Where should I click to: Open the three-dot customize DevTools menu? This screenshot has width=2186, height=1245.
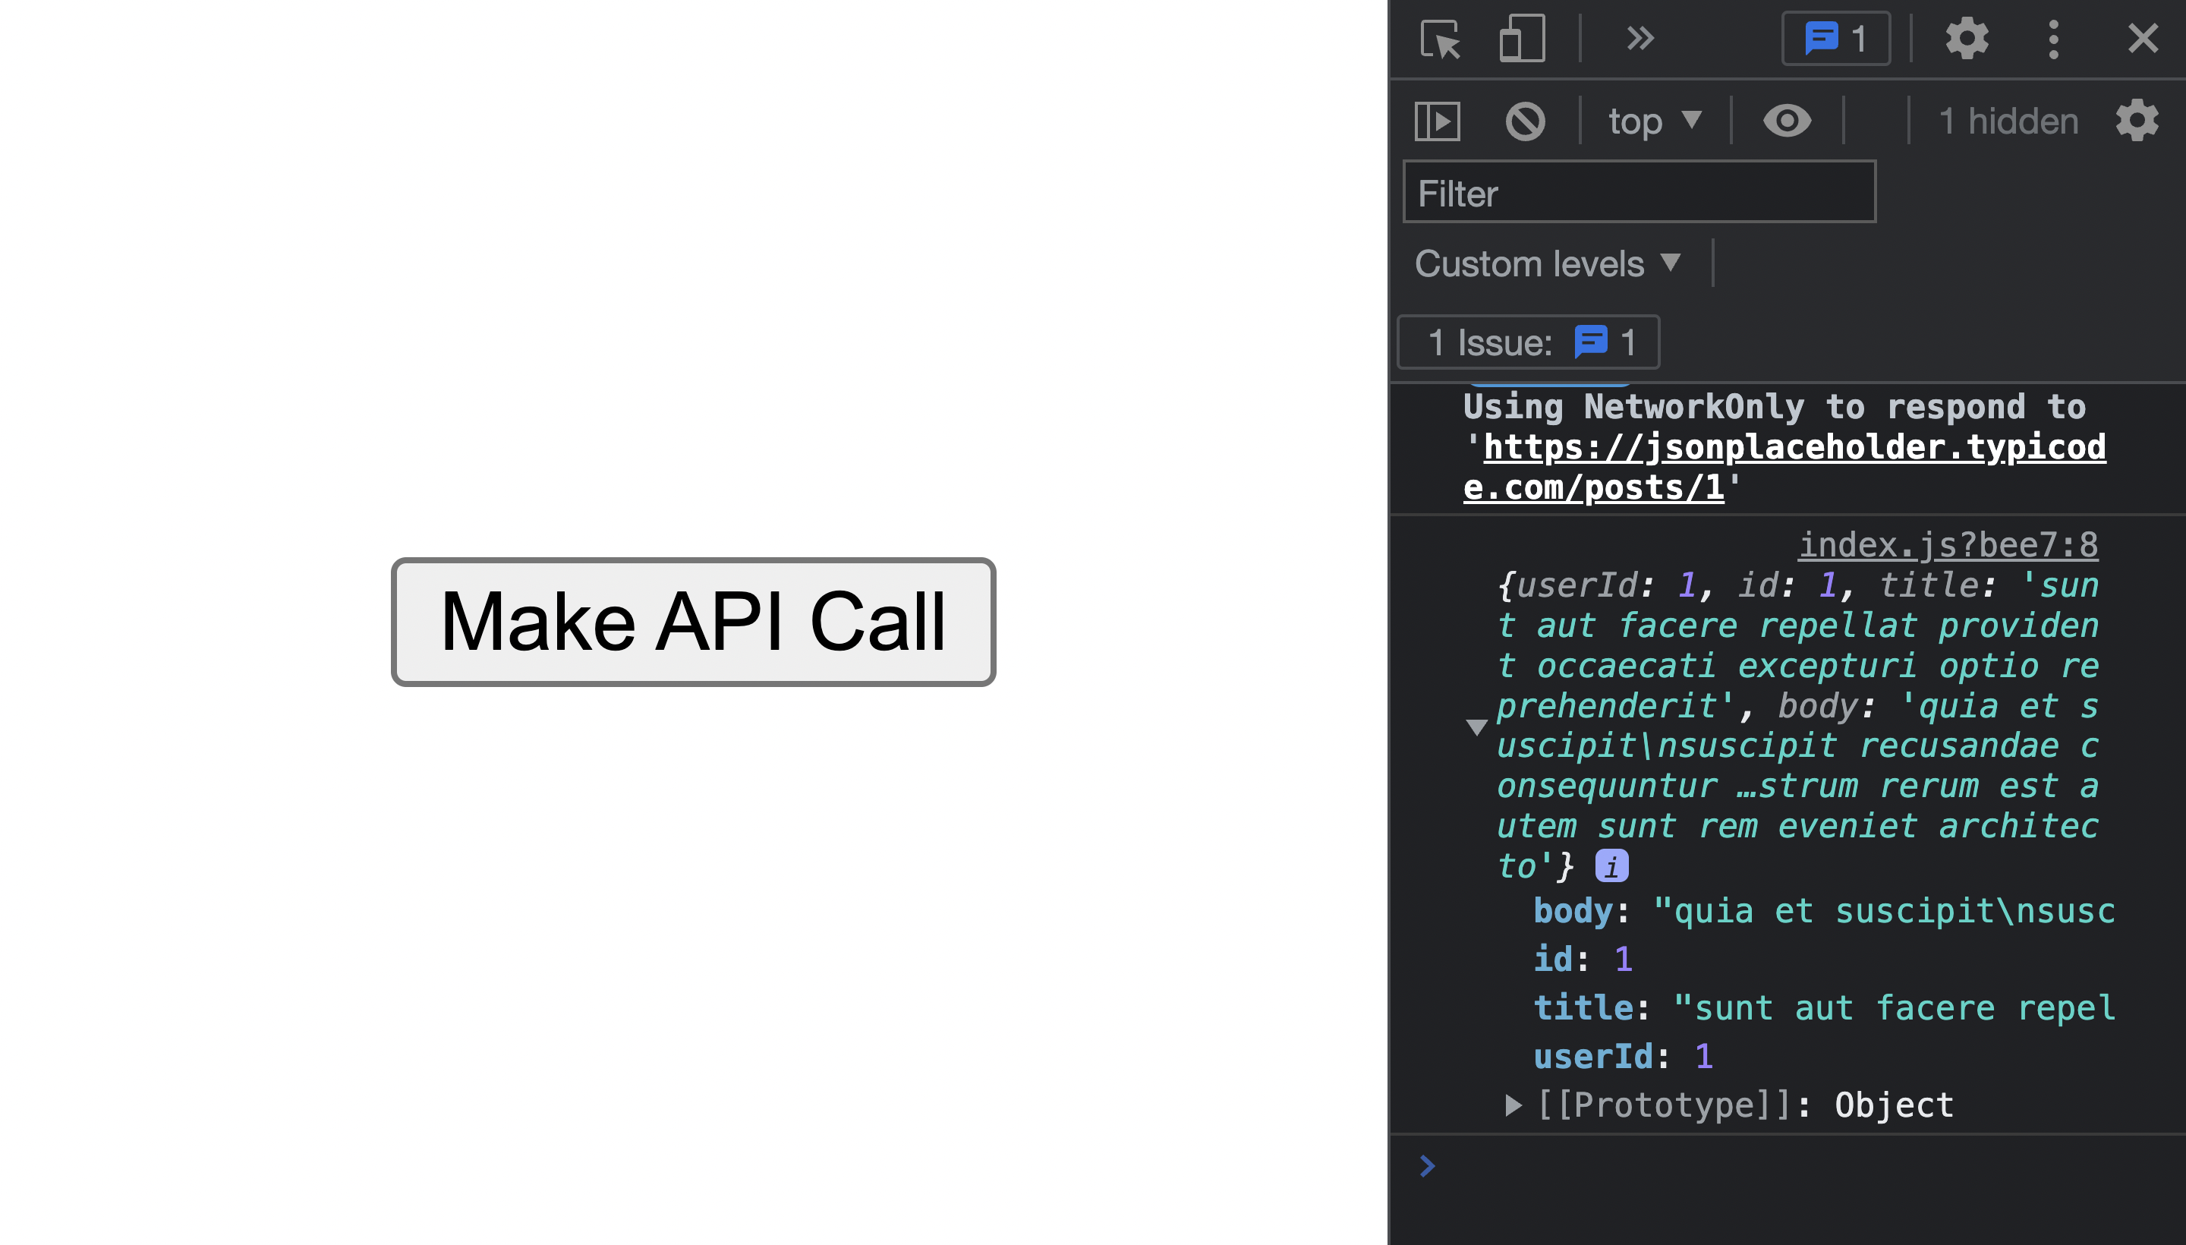(2053, 39)
